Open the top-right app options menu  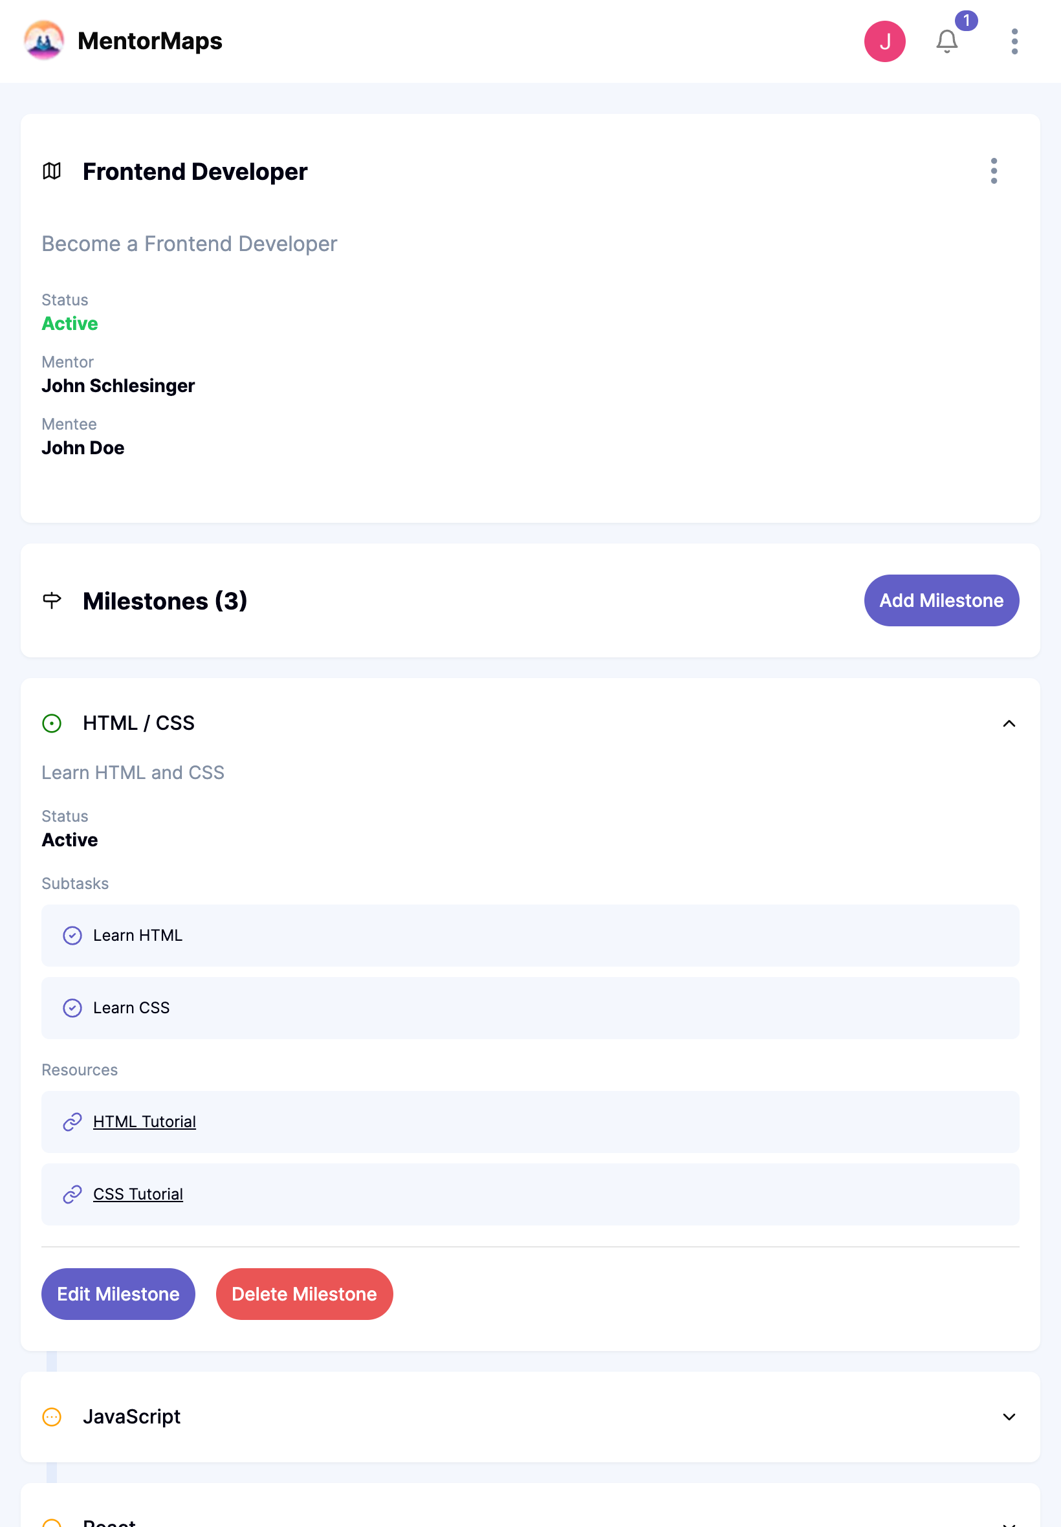point(1014,42)
